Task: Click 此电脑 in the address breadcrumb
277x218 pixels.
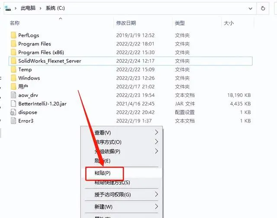Action: (28, 8)
